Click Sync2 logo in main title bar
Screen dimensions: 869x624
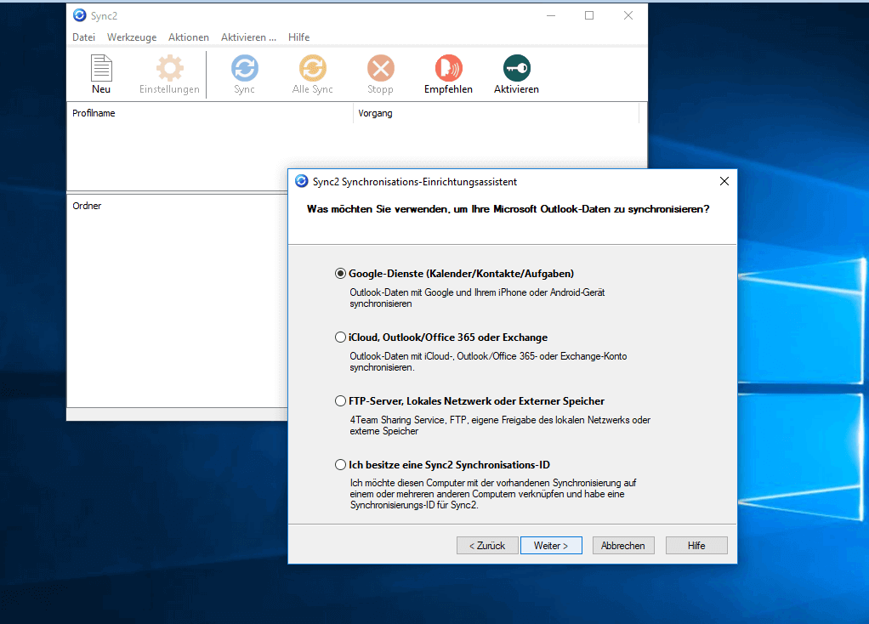80,15
